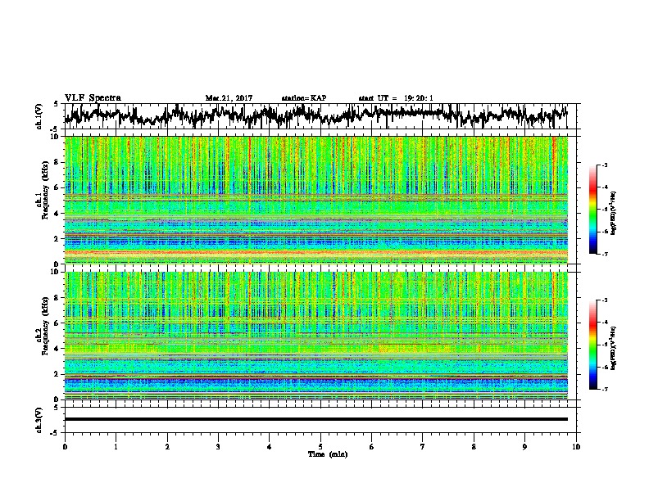Viewport: 649px width, 501px height.
Task: Click the ch.2 frequency tick label "4"
Action: tap(57, 349)
